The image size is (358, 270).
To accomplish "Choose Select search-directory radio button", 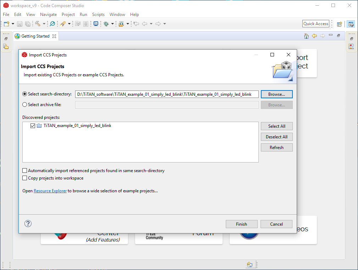I will click(x=25, y=94).
